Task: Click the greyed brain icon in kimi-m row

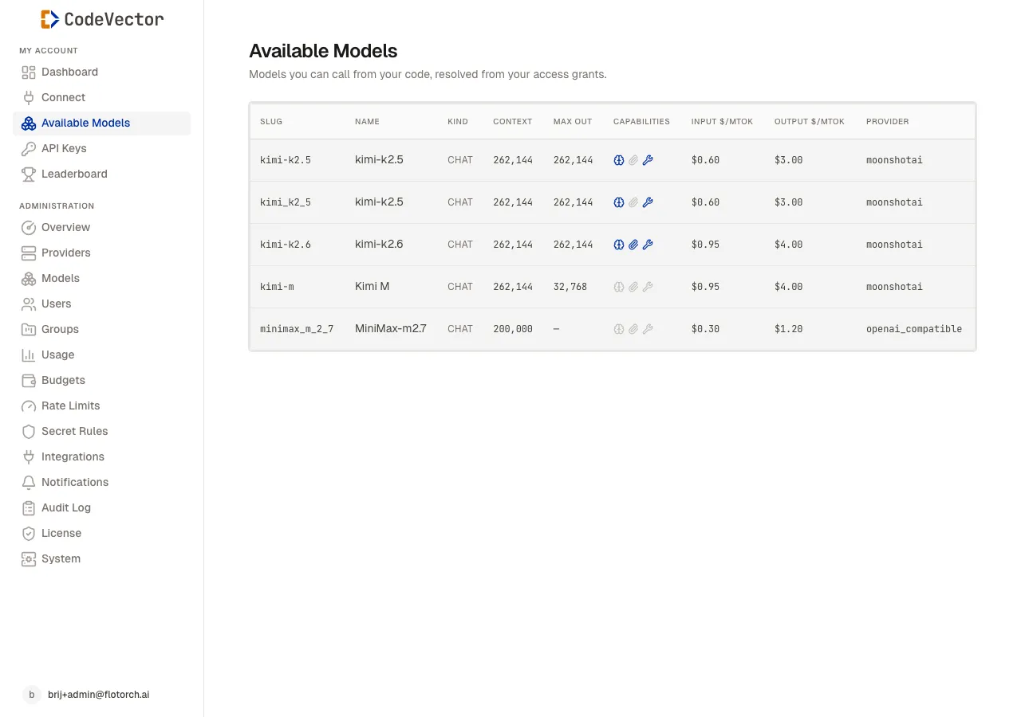Action: 619,287
